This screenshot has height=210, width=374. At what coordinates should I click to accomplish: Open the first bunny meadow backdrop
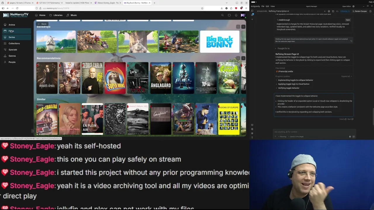pyautogui.click(x=56, y=42)
